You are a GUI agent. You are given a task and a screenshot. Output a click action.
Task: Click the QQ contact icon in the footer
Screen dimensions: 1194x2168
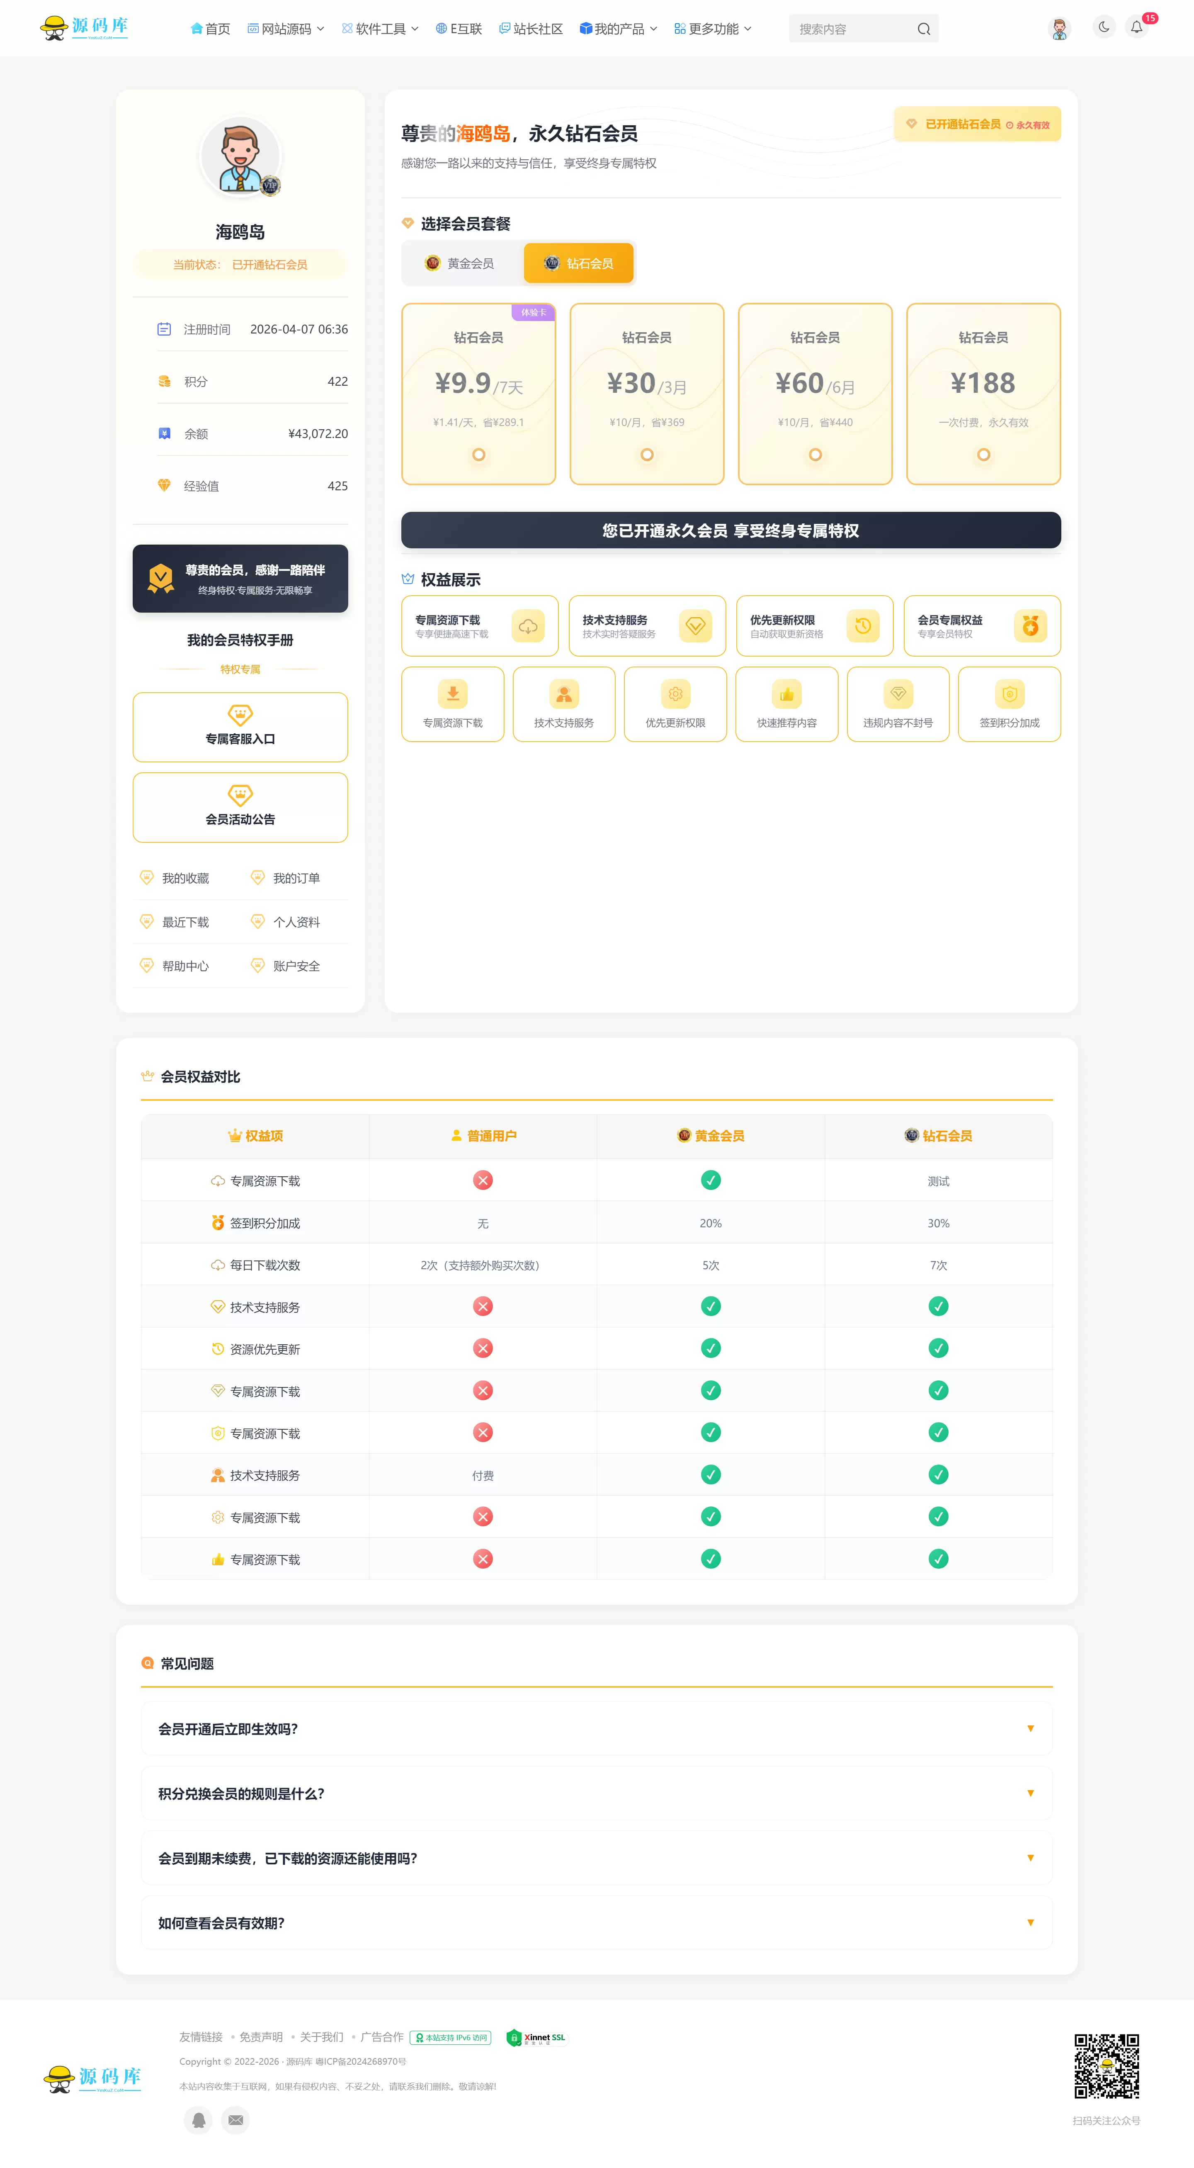(x=199, y=2119)
